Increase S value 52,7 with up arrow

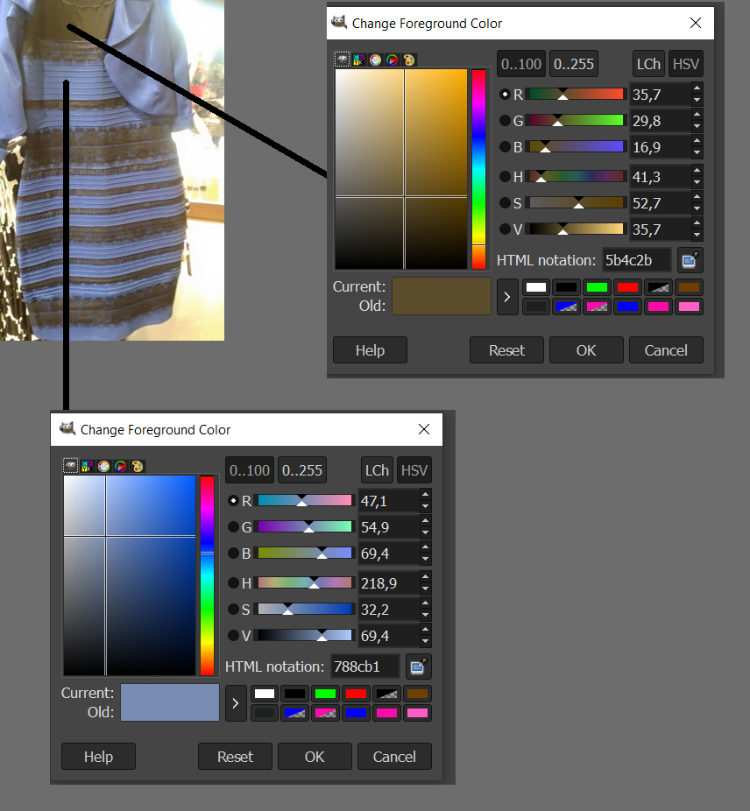click(x=697, y=196)
